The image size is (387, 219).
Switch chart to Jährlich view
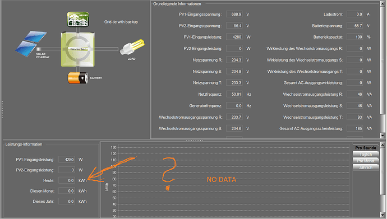click(366, 167)
